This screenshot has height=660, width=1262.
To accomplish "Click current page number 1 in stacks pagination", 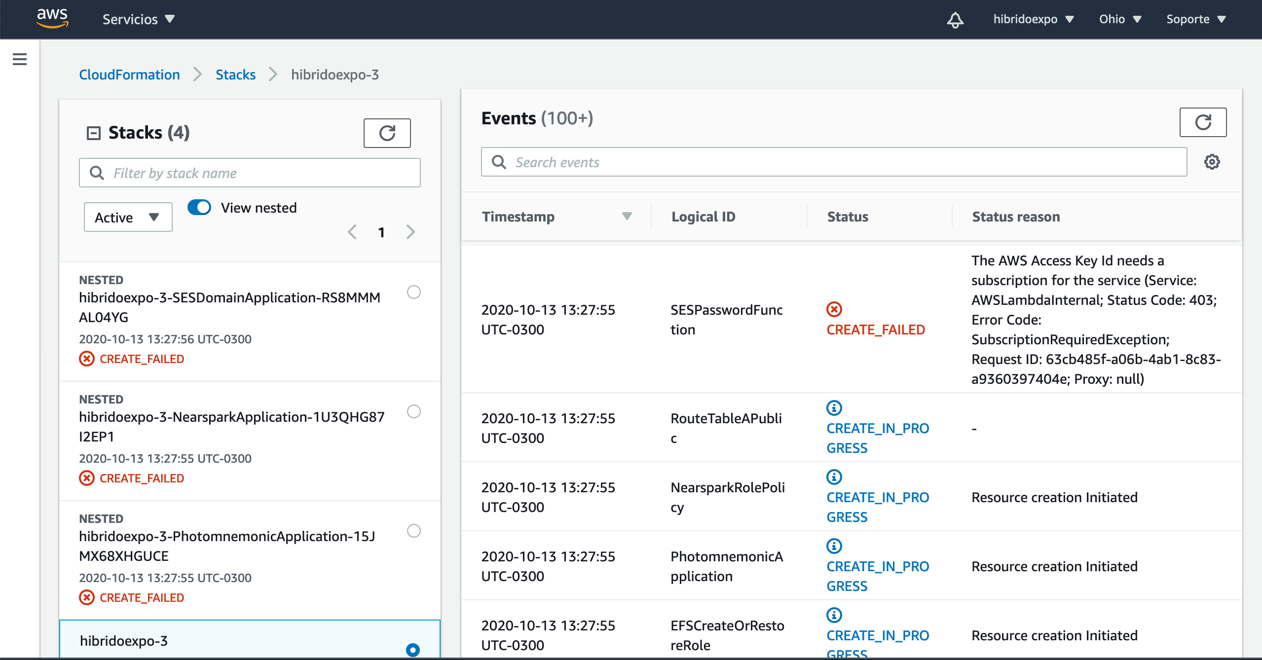I will click(x=381, y=232).
